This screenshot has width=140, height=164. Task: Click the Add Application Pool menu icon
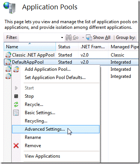click(16, 69)
